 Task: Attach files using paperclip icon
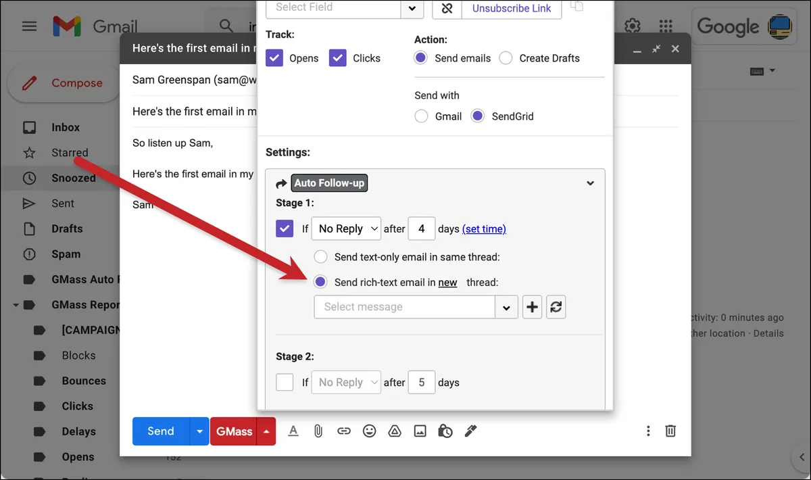[318, 431]
